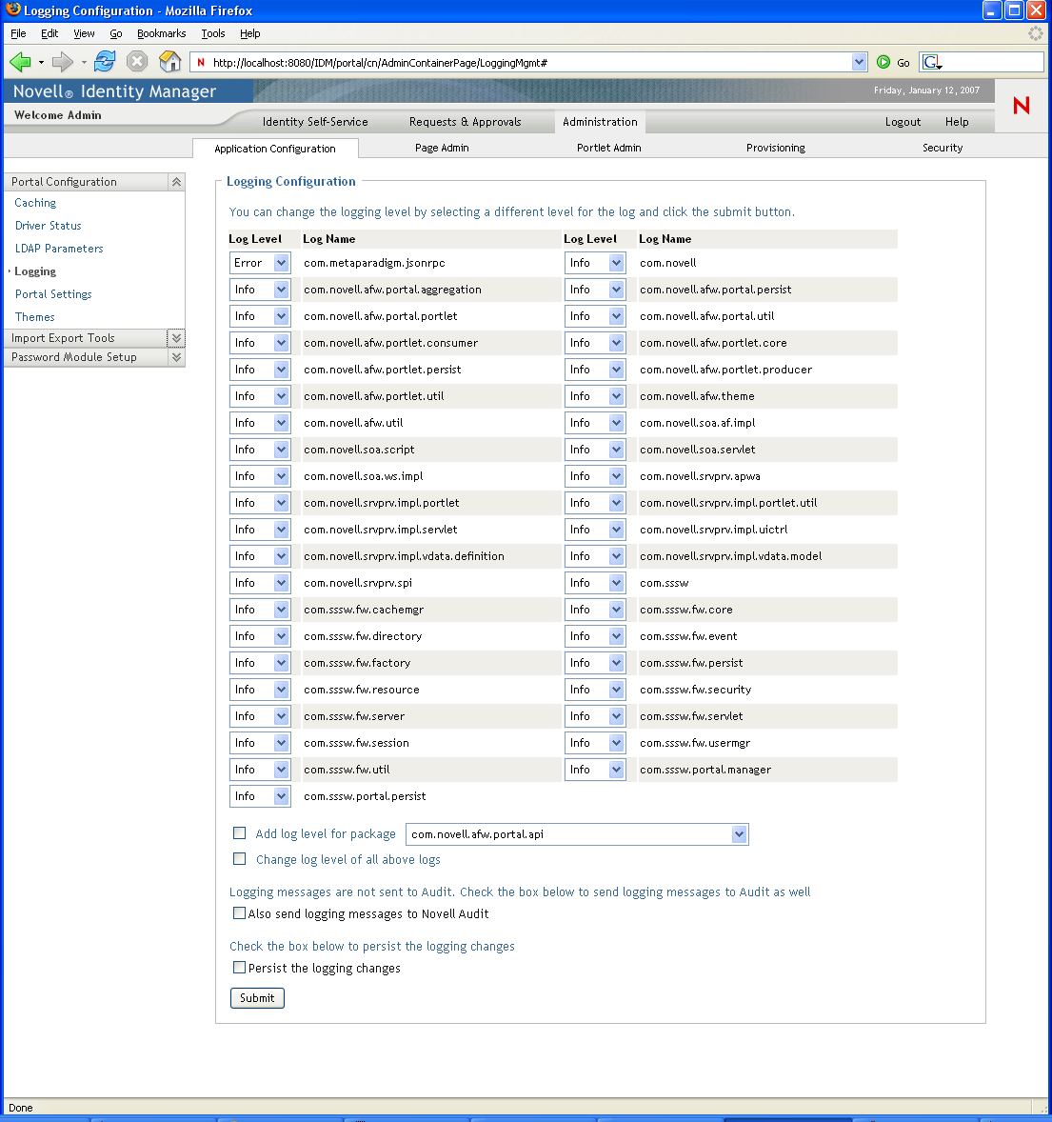Click the Firefox icon in title bar
Viewport: 1052px width, 1122px height.
click(13, 10)
